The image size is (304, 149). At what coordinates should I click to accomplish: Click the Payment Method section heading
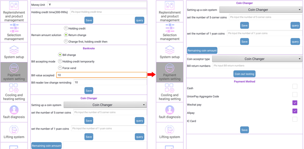(x=244, y=82)
